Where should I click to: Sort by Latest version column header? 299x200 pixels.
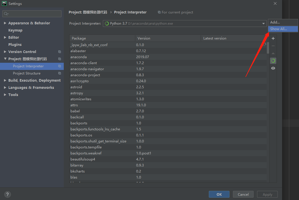tap(235, 38)
